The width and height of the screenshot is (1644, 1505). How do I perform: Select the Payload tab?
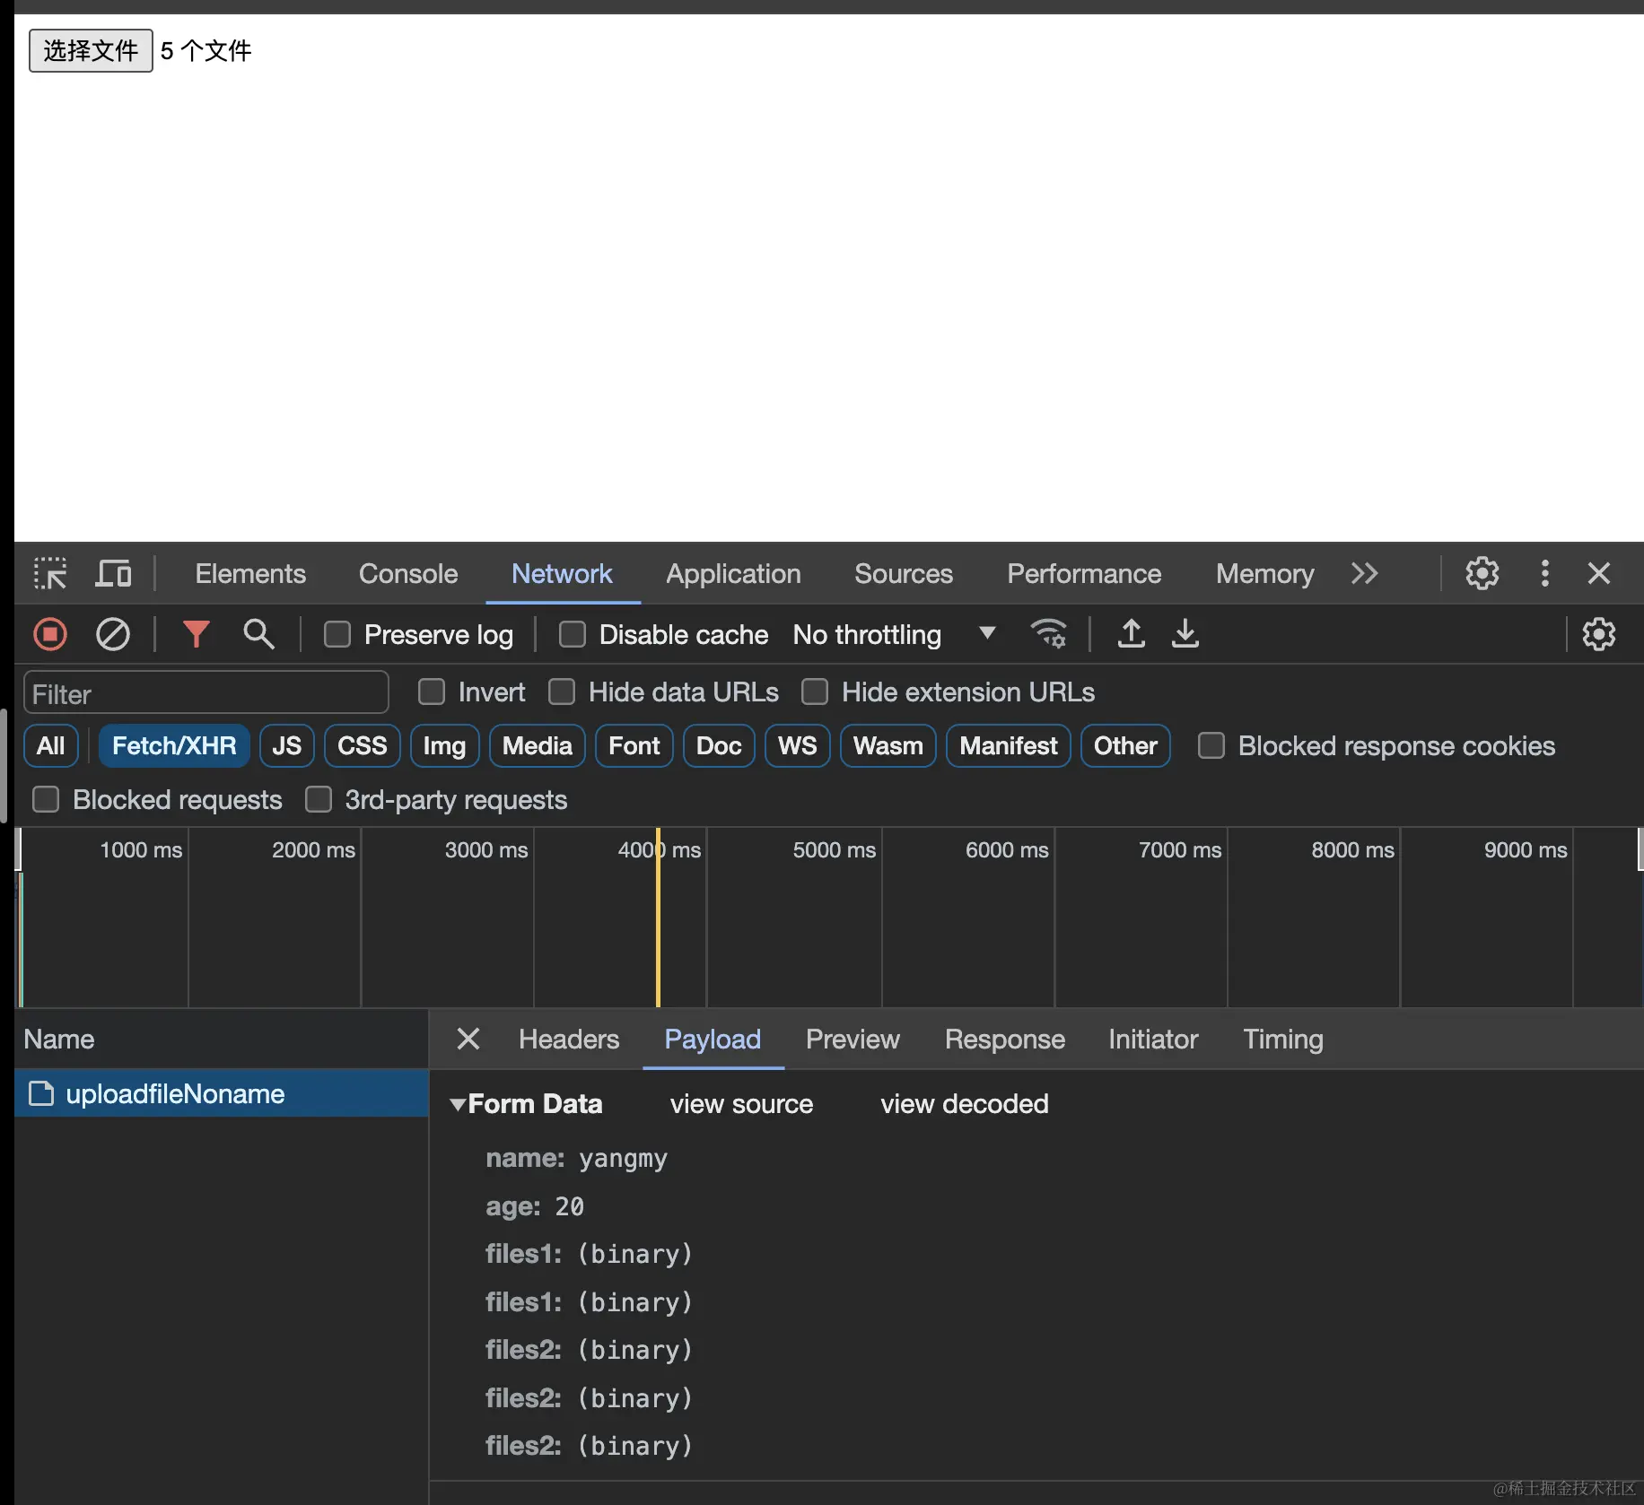pos(713,1039)
